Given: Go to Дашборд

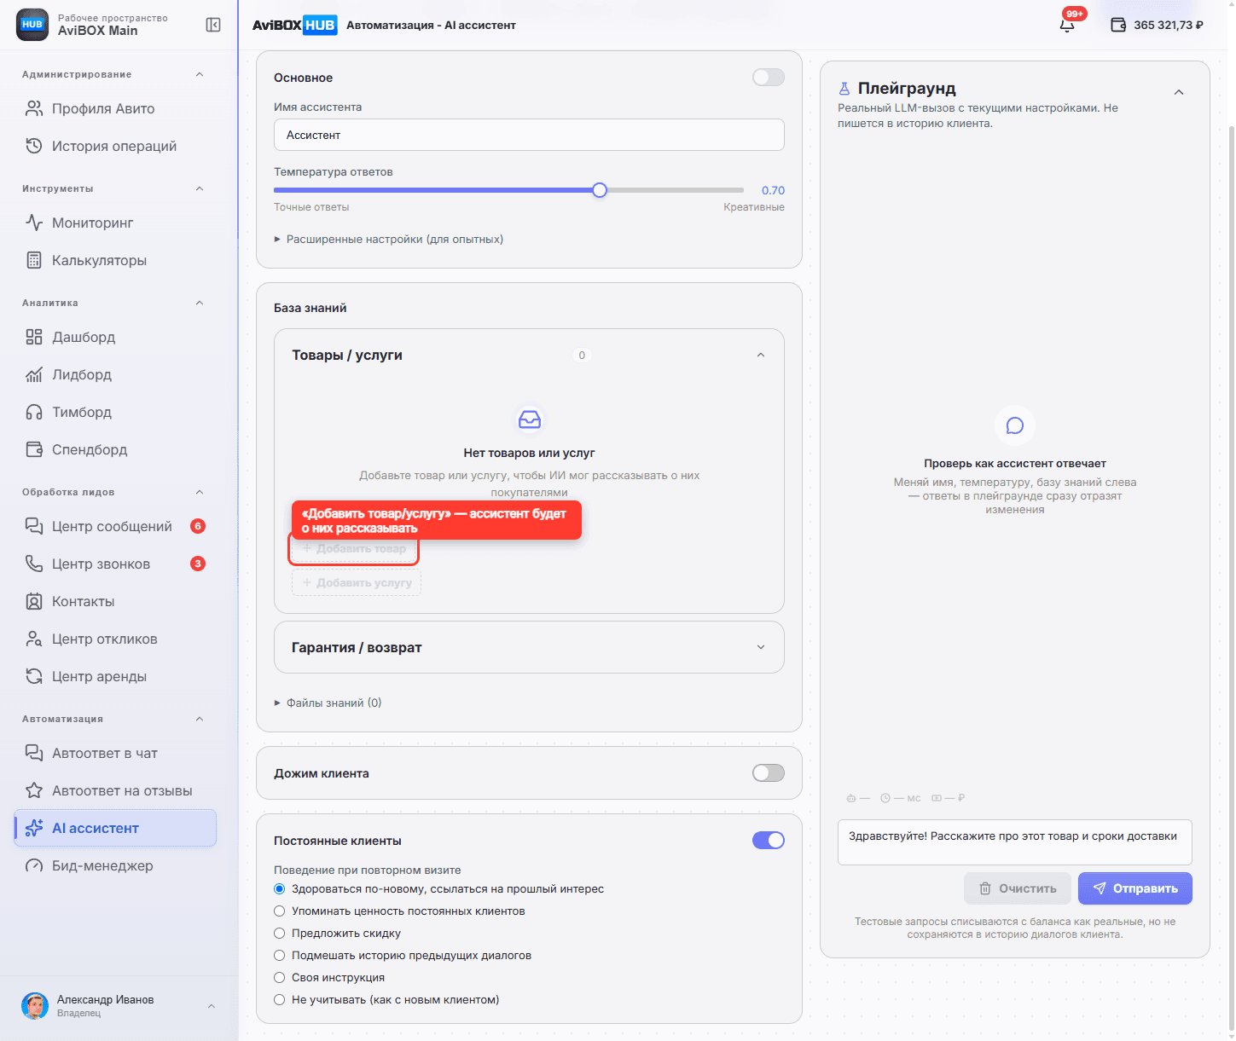Looking at the screenshot, I should click(x=115, y=337).
